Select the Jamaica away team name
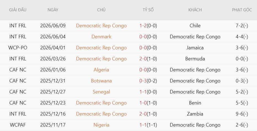The height and width of the screenshot is (131, 257). pos(195,48)
